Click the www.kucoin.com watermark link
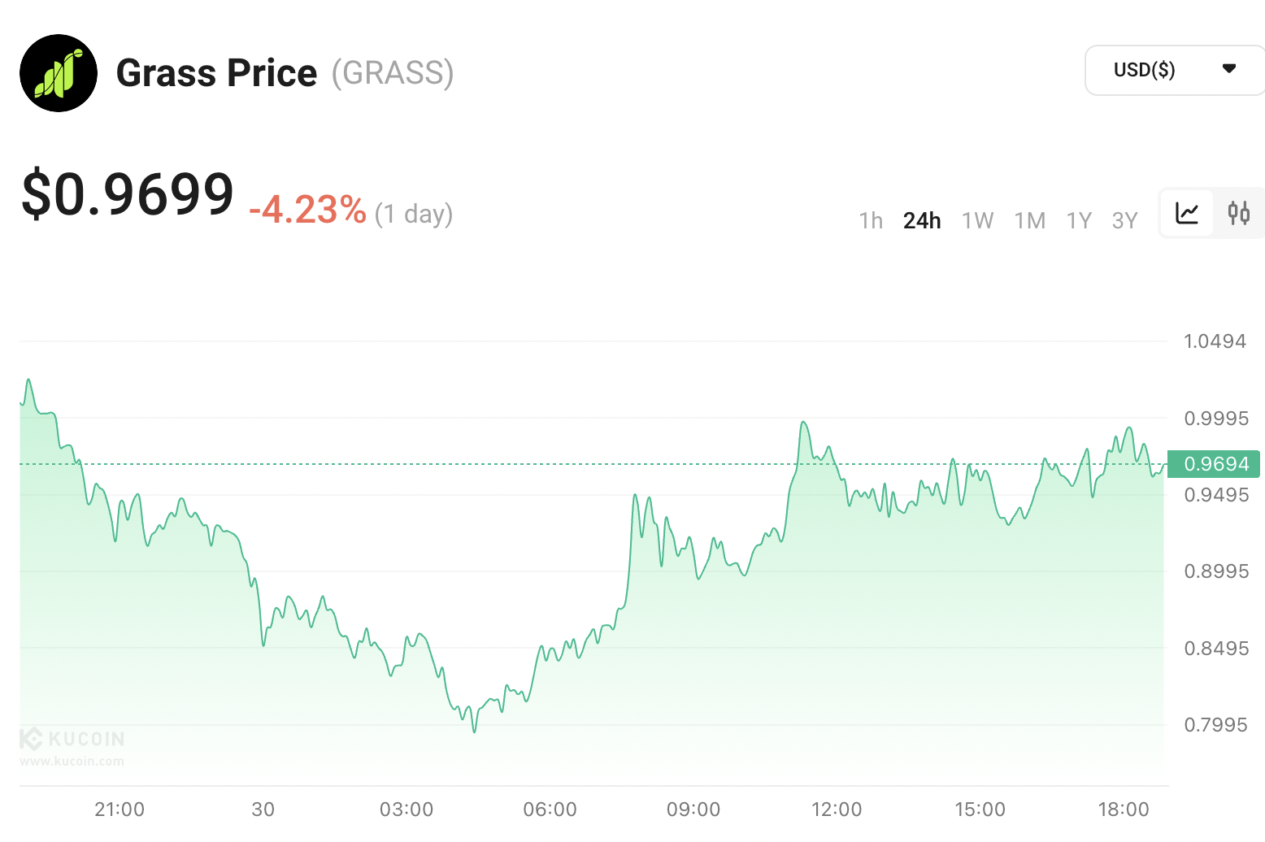Screen dimensions: 1265x842 (72, 762)
